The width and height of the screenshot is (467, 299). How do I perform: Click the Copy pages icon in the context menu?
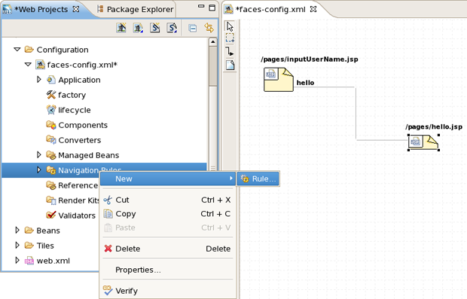point(108,214)
